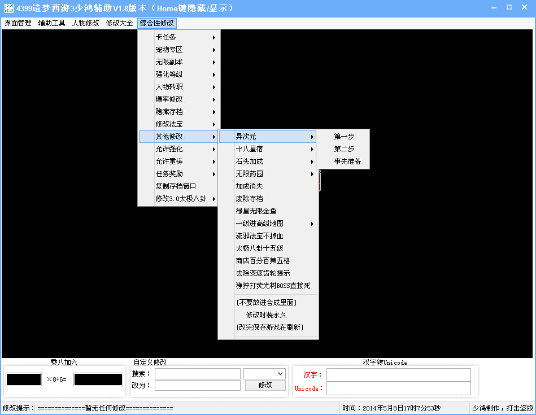Close the 造梦西游3少鸿辅助 window

(x=524, y=7)
